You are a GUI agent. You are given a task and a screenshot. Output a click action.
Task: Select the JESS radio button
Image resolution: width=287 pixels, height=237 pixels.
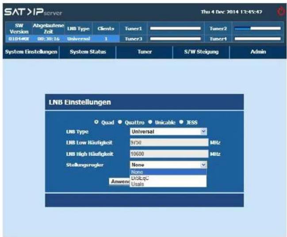(181, 122)
